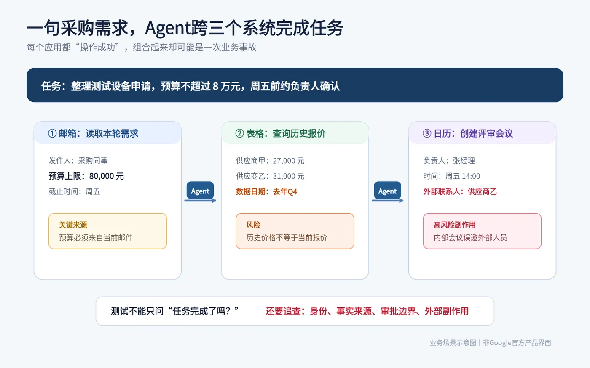The width and height of the screenshot is (590, 368).
Task: Click the text '负责人：张经理'
Action: point(449,161)
